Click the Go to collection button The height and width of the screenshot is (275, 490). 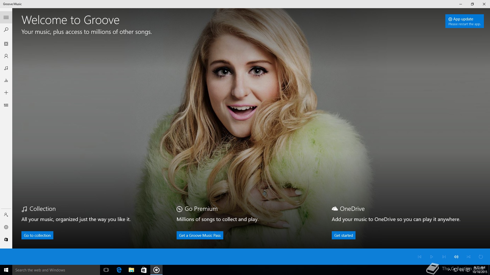point(37,235)
